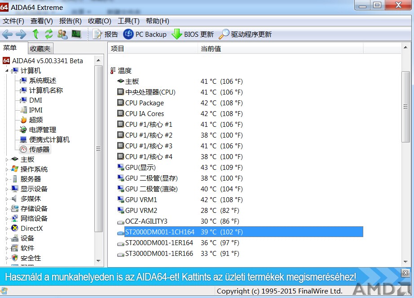Image resolution: width=414 pixels, height=298 pixels.
Task: Open the 报告(R) menu
Action: 70,21
